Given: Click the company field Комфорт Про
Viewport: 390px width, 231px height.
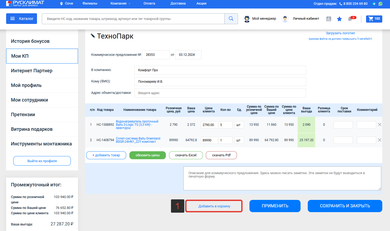Looking at the screenshot, I should tap(220, 70).
